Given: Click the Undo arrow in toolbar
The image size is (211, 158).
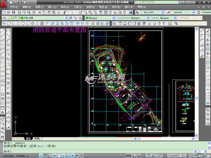Looking at the screenshot, I should pyautogui.click(x=65, y=12).
